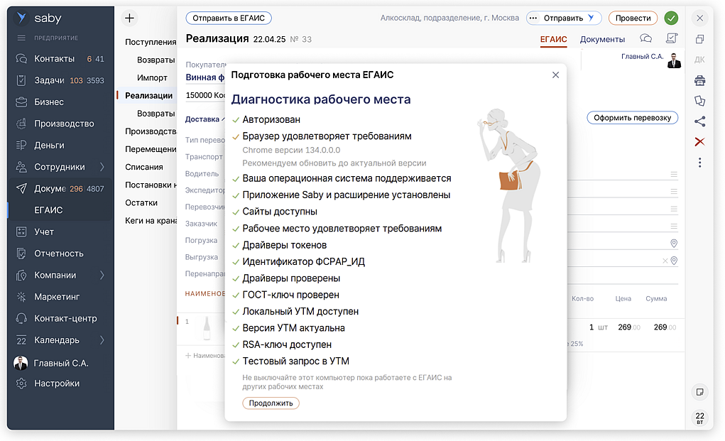Open the three-dot more options menu

[699, 163]
